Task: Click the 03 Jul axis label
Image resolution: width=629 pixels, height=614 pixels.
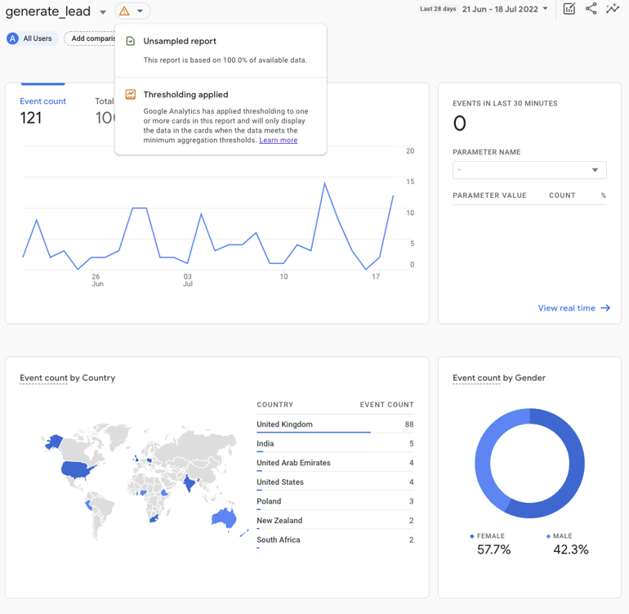Action: click(188, 280)
